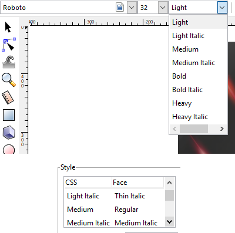
Task: Select the Selector arrow tool
Action: point(8,27)
